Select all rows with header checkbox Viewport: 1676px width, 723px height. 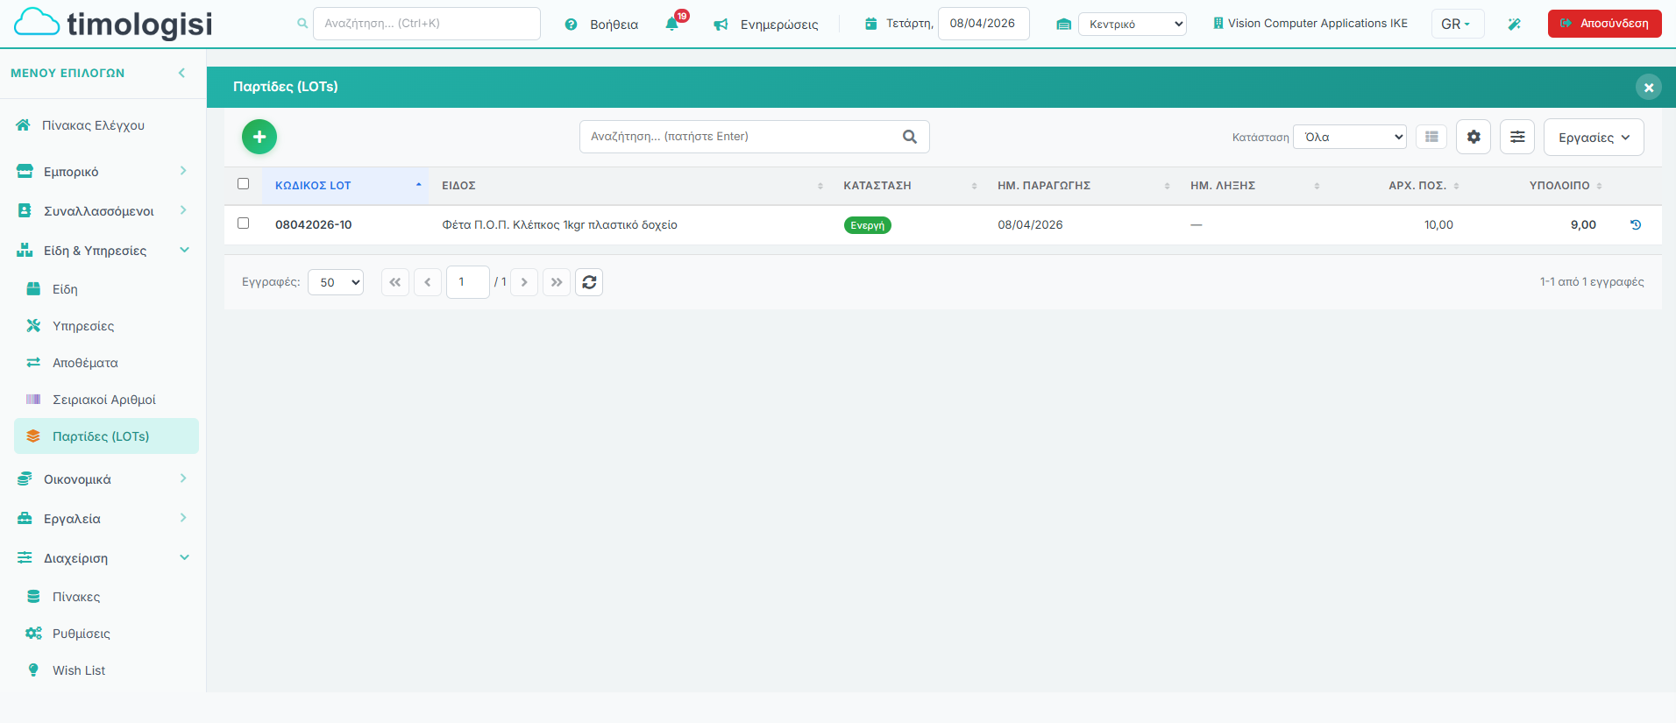click(244, 184)
